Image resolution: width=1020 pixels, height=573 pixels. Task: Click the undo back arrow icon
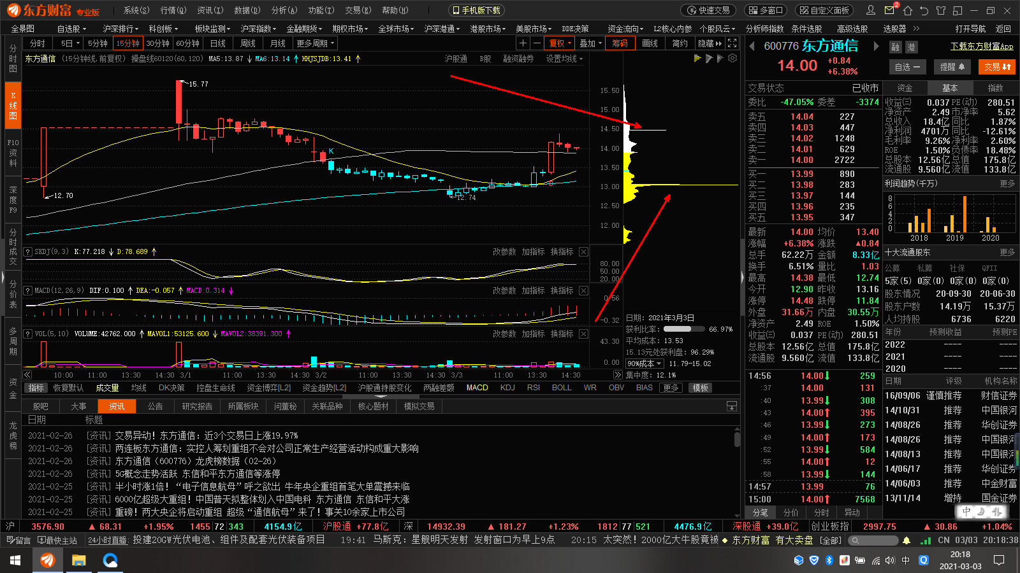[925, 10]
